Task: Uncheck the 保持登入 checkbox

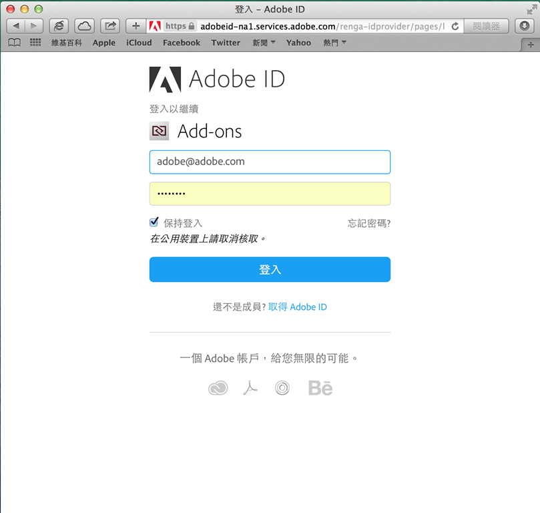Action: tap(154, 222)
